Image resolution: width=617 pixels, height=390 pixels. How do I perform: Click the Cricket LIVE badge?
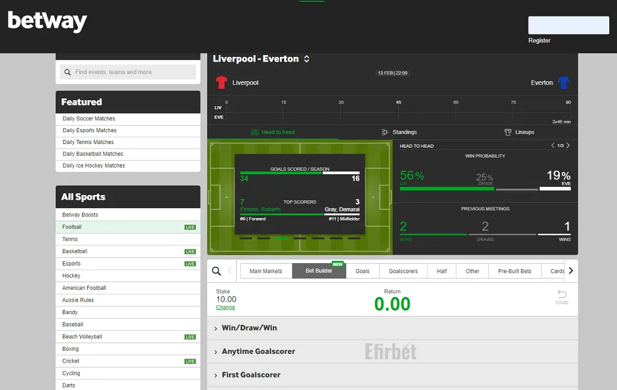tap(190, 362)
